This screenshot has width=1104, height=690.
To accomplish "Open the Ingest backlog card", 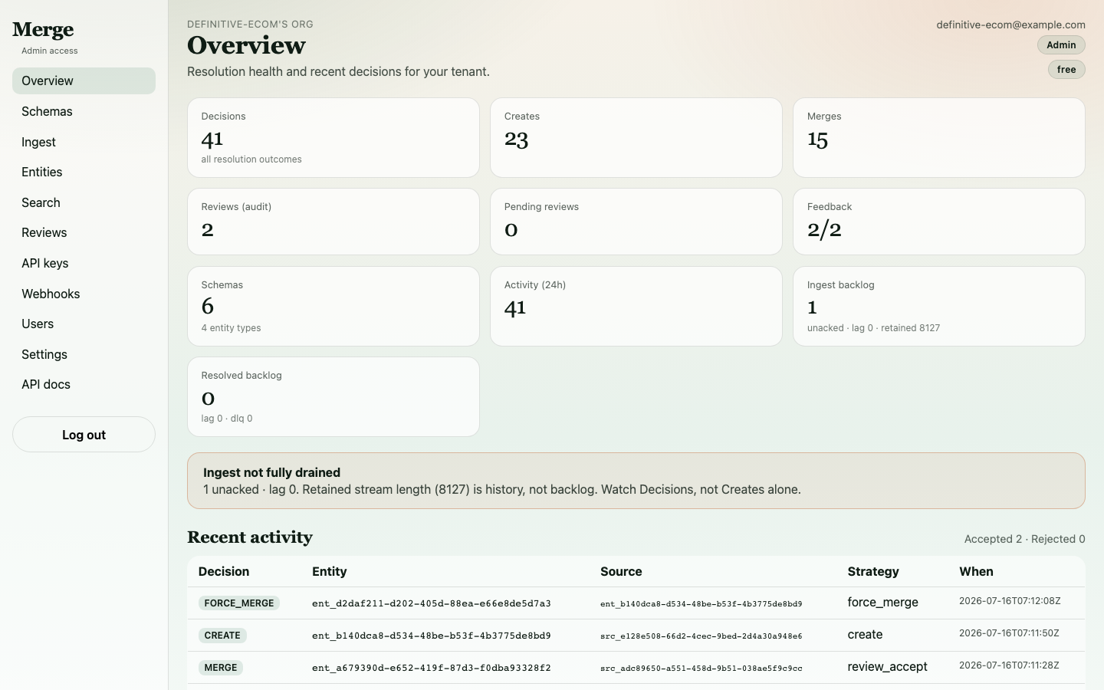I will coord(939,306).
